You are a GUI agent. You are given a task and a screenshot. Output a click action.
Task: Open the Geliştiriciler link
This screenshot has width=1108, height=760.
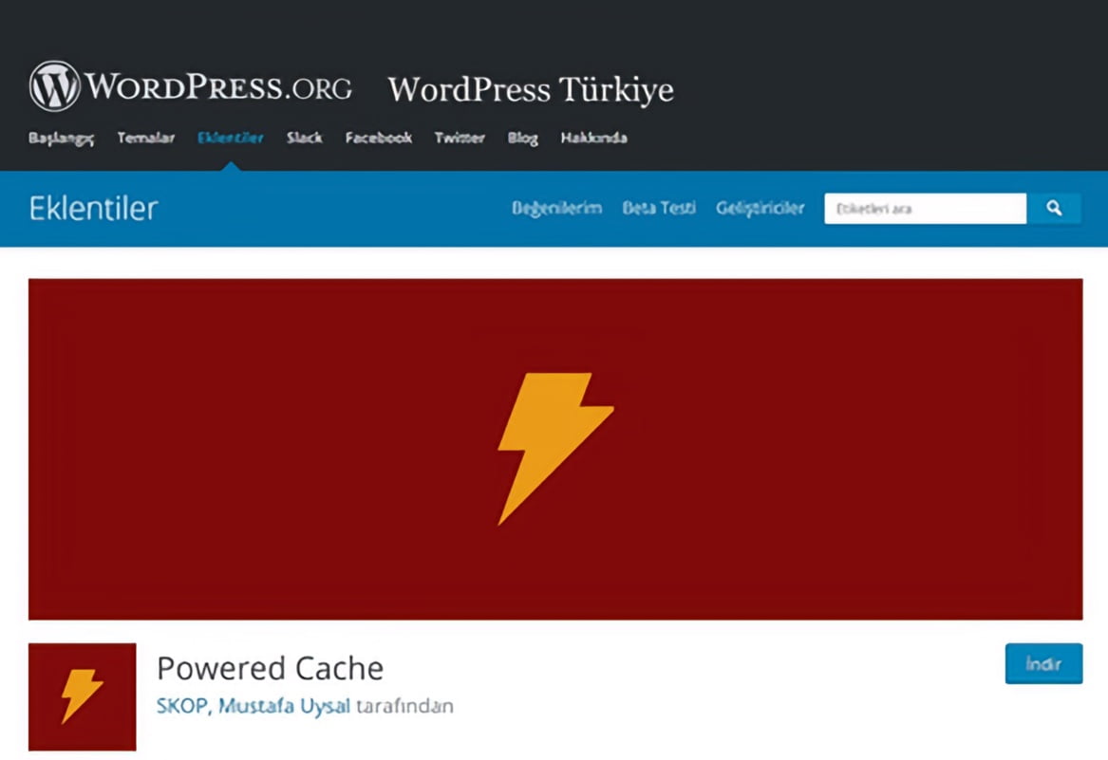click(760, 209)
